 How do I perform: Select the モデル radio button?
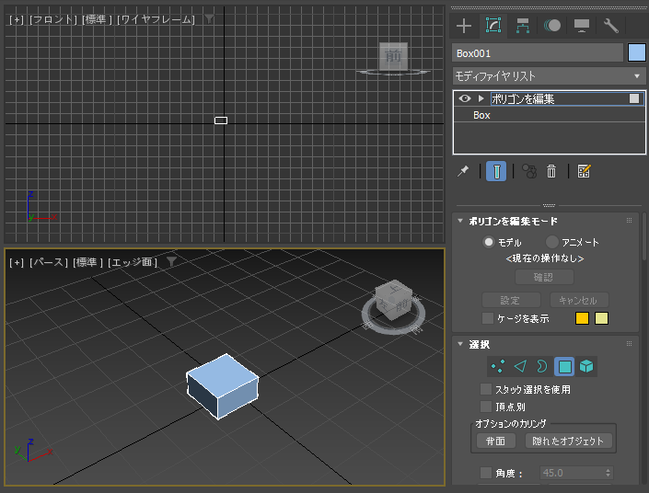489,242
